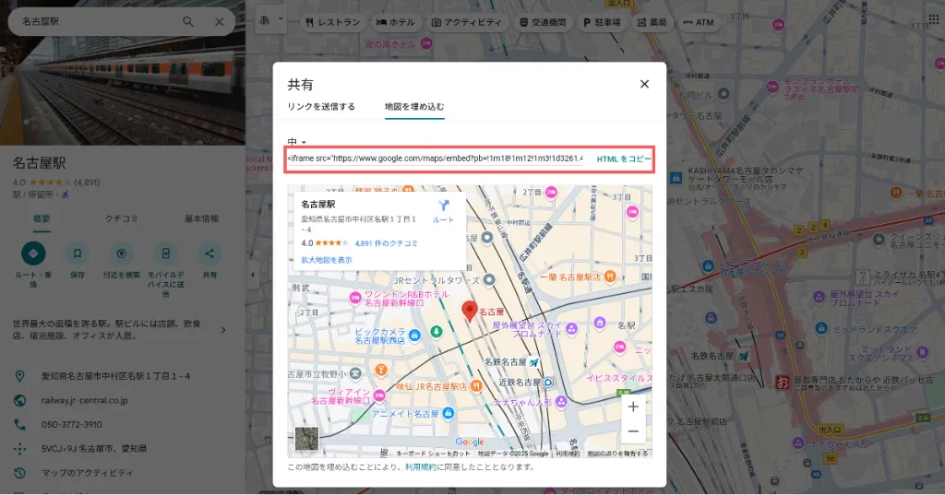Click HTML をコピー button
Viewport: 945px width, 495px height.
[624, 159]
